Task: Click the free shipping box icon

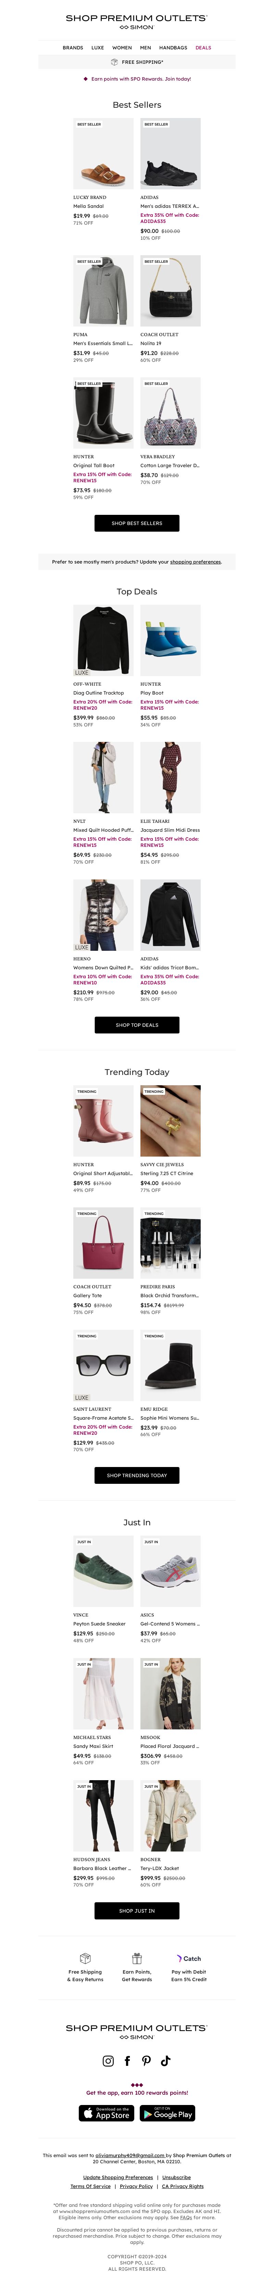Action: tap(114, 62)
